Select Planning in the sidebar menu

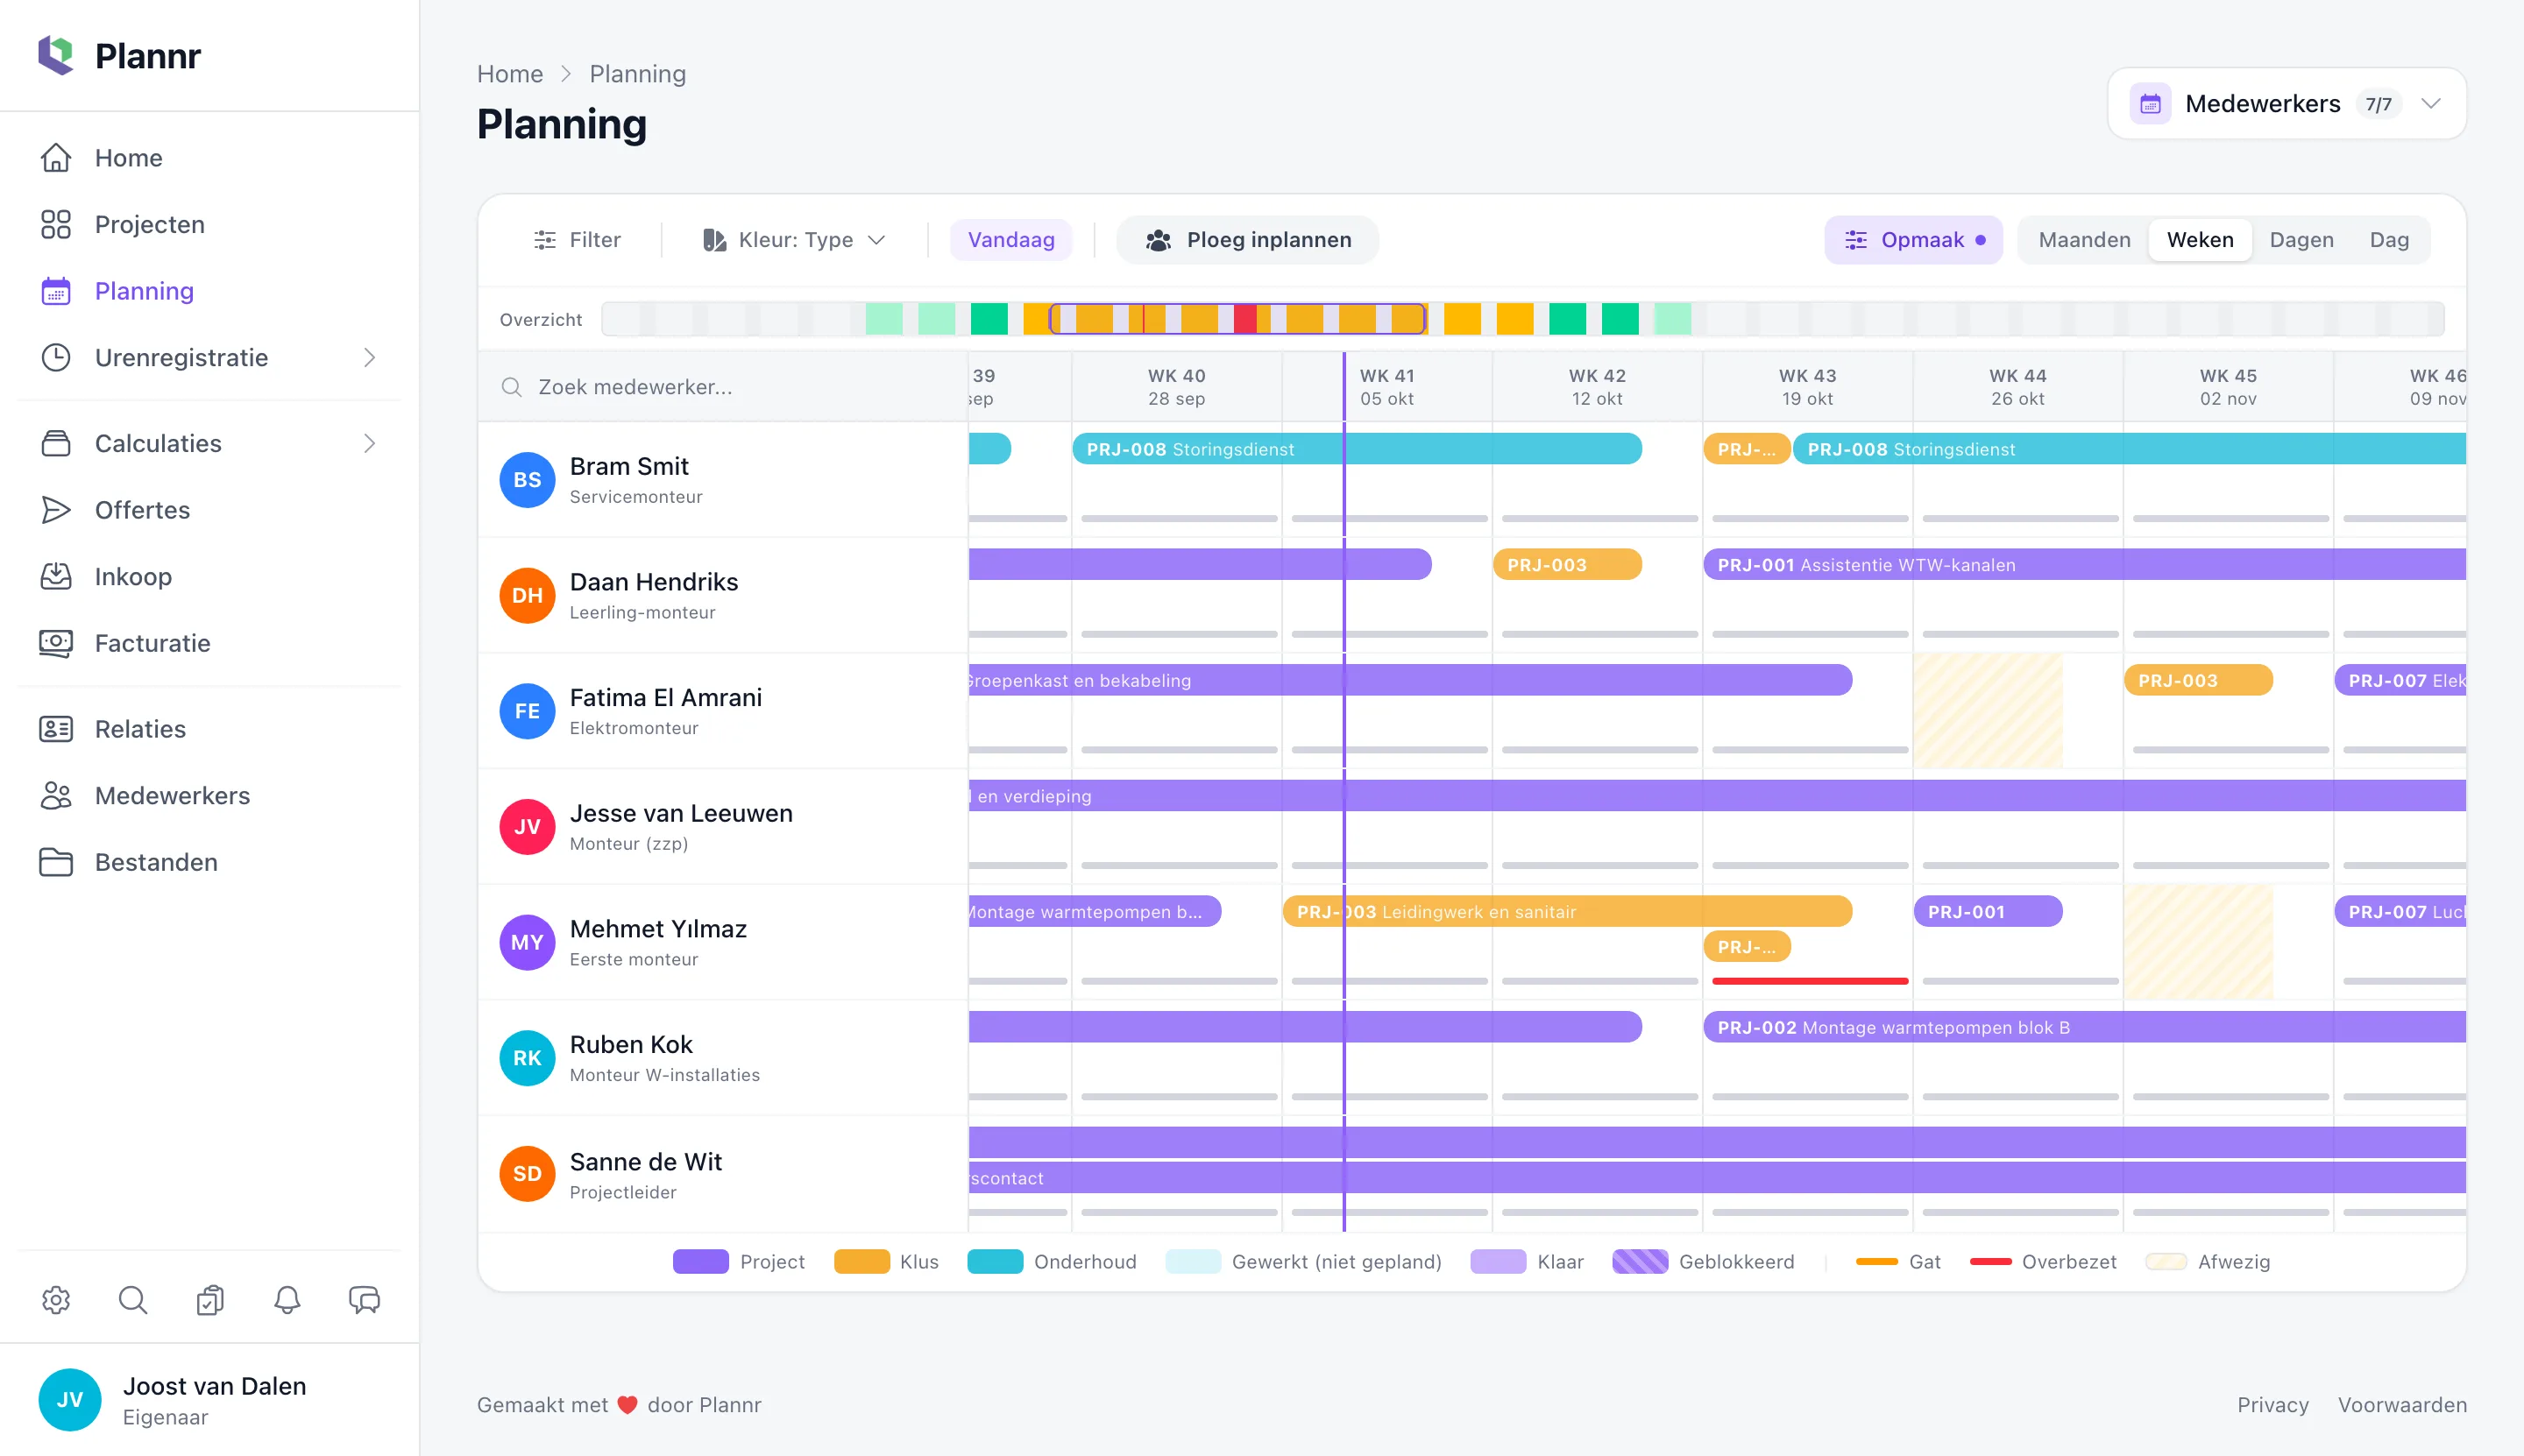(209, 291)
